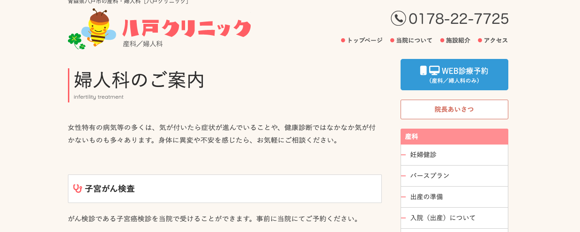
Task: Click the stethoscope icon by 子宮がん検査
Action: 78,188
